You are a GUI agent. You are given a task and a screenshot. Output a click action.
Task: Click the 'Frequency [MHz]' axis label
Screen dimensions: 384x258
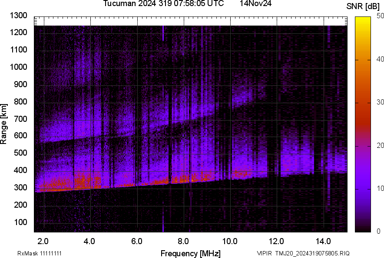(191, 253)
